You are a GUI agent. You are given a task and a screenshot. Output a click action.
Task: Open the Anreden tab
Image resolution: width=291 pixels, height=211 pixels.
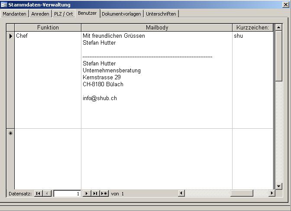tap(40, 14)
